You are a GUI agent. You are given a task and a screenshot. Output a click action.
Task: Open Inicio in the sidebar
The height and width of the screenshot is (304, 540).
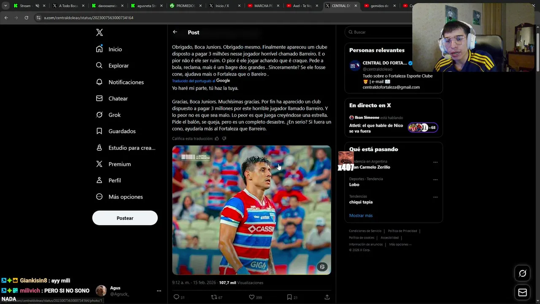click(109, 49)
